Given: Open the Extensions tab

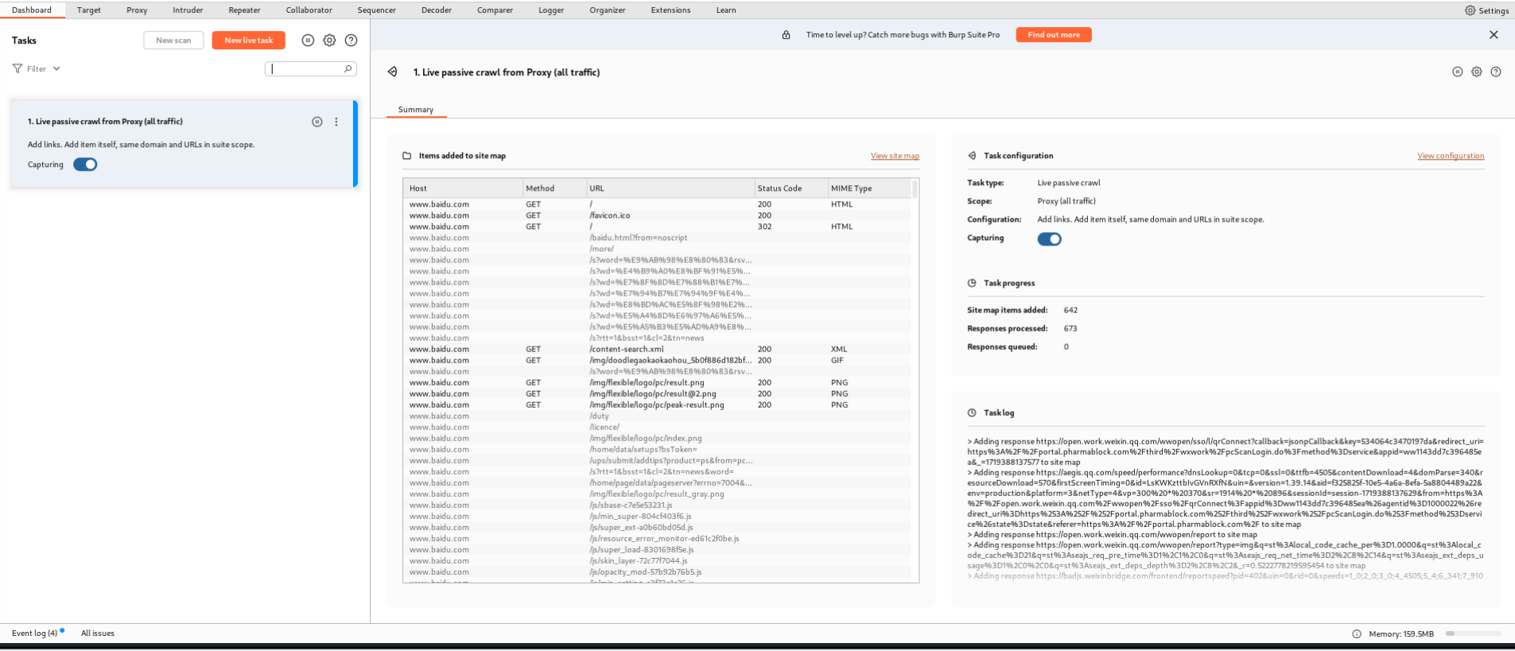Looking at the screenshot, I should 670,10.
